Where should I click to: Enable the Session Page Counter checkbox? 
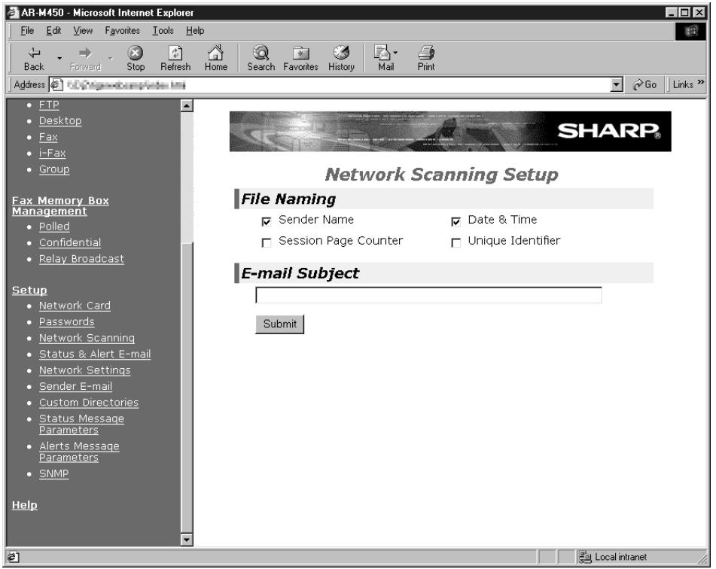tap(267, 242)
